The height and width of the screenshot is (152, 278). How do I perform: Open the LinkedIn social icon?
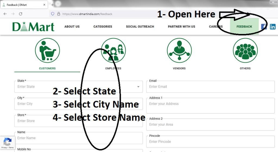click(x=273, y=27)
